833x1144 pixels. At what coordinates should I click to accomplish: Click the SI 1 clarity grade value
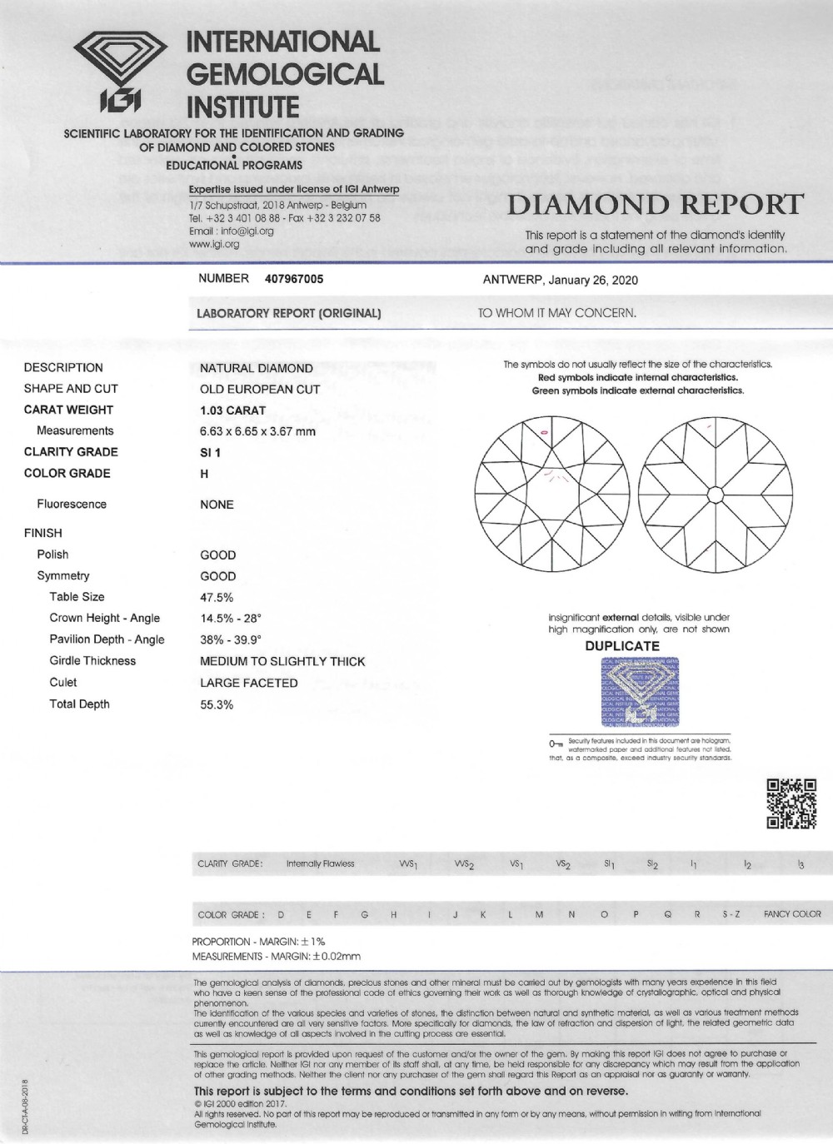point(210,453)
